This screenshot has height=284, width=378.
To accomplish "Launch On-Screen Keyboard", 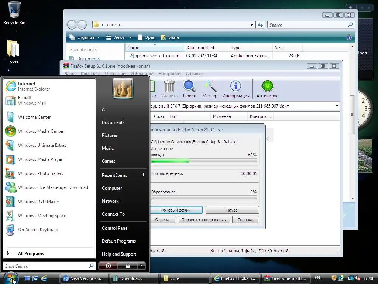I will [x=49, y=230].
